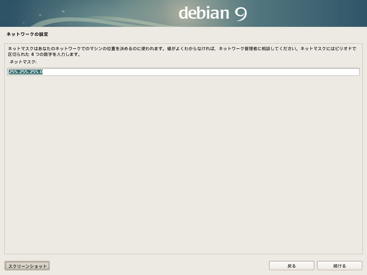Click the ネットワークの設定 heading
The width and height of the screenshot is (367, 275).
click(27, 34)
